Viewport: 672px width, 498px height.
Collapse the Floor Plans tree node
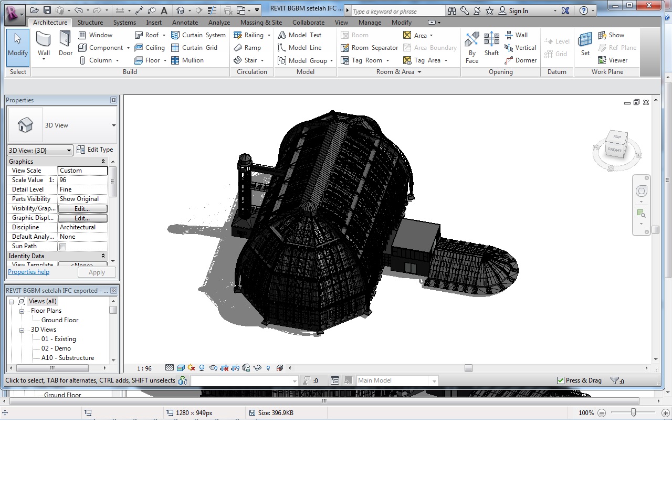pos(22,311)
